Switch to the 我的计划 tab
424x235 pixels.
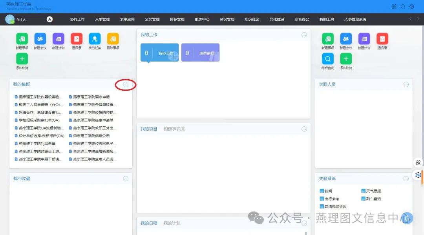(x=172, y=223)
